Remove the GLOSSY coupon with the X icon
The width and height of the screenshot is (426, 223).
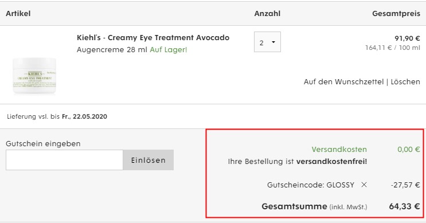tap(364, 185)
